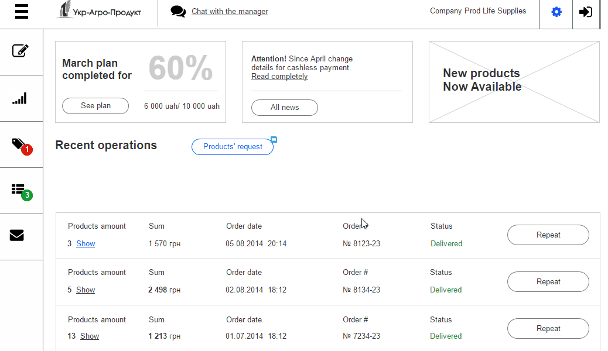
Task: Open the list icon with green badge
Action: 19,190
